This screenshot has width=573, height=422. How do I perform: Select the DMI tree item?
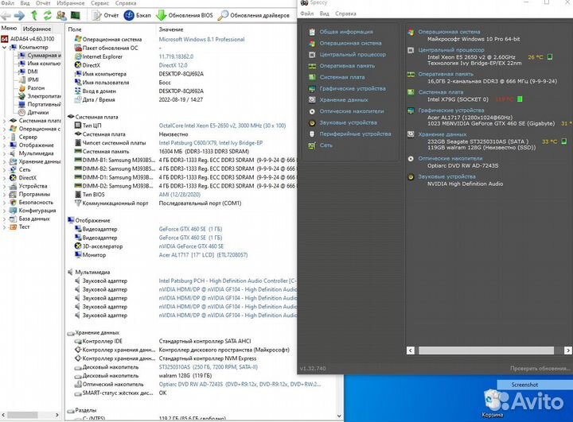(x=29, y=72)
